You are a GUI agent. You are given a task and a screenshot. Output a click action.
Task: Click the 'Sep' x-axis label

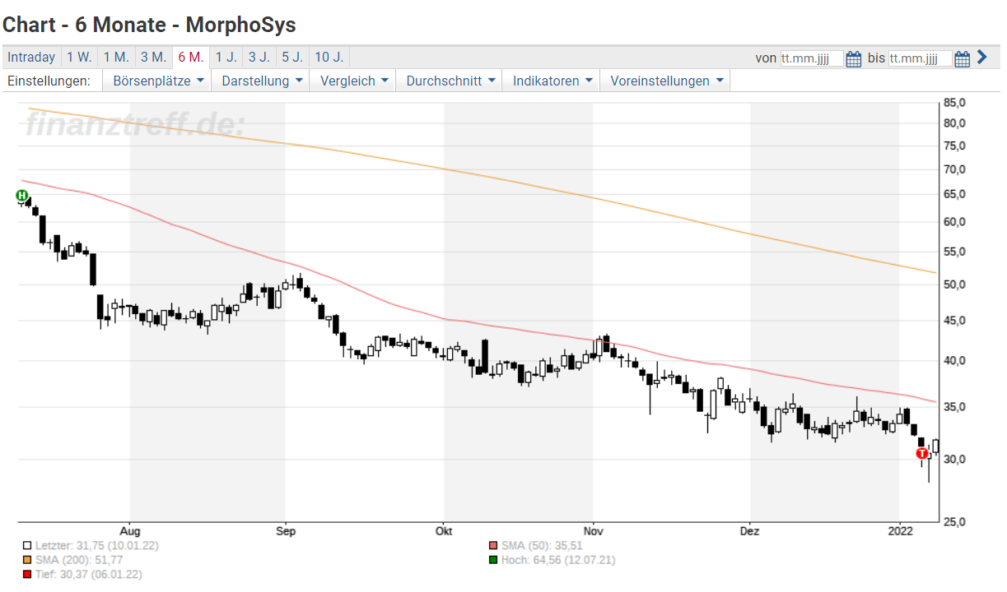click(x=285, y=530)
